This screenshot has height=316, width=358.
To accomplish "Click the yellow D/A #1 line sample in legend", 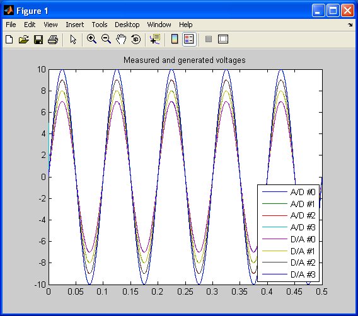I will [x=274, y=251].
